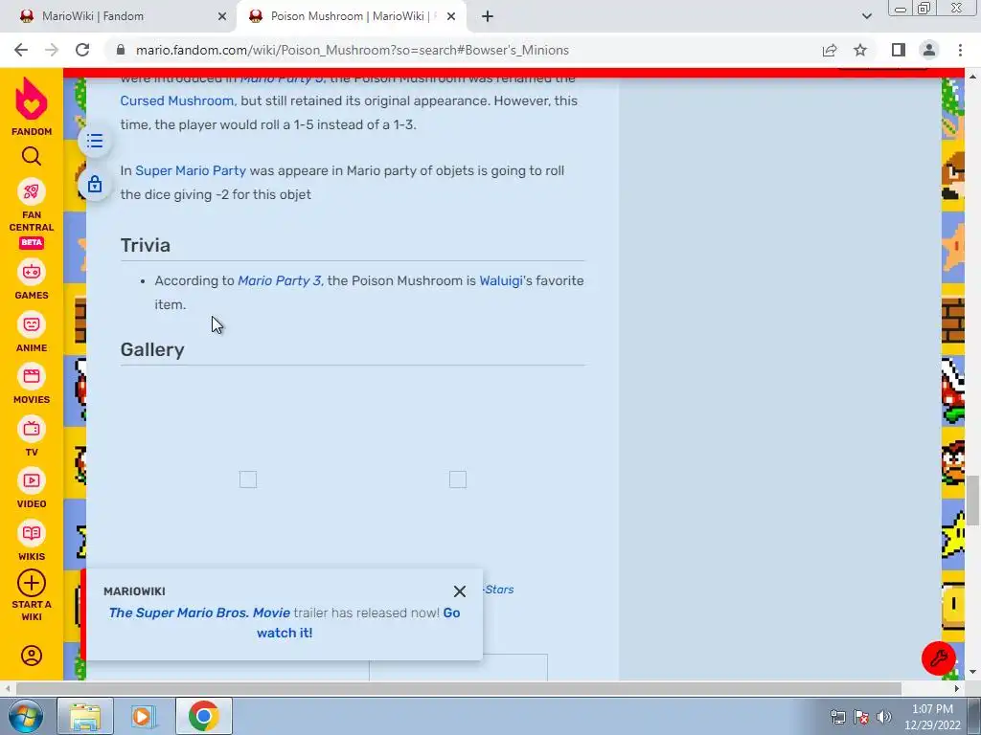Click the Trivia section heading

pyautogui.click(x=146, y=245)
